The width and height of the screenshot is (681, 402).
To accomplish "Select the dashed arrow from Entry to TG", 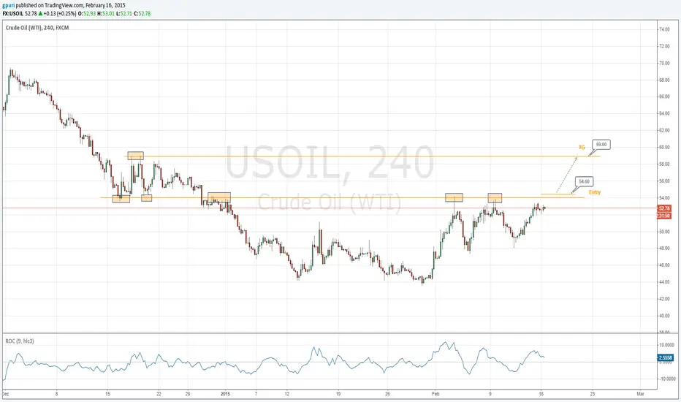I will [x=567, y=175].
